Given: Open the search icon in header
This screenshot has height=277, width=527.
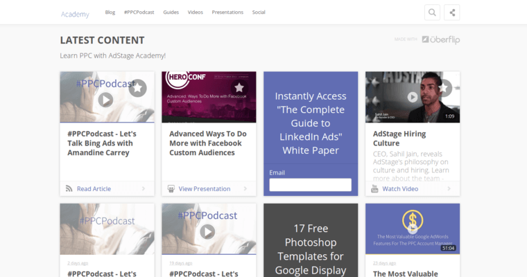Looking at the screenshot, I should (x=432, y=12).
